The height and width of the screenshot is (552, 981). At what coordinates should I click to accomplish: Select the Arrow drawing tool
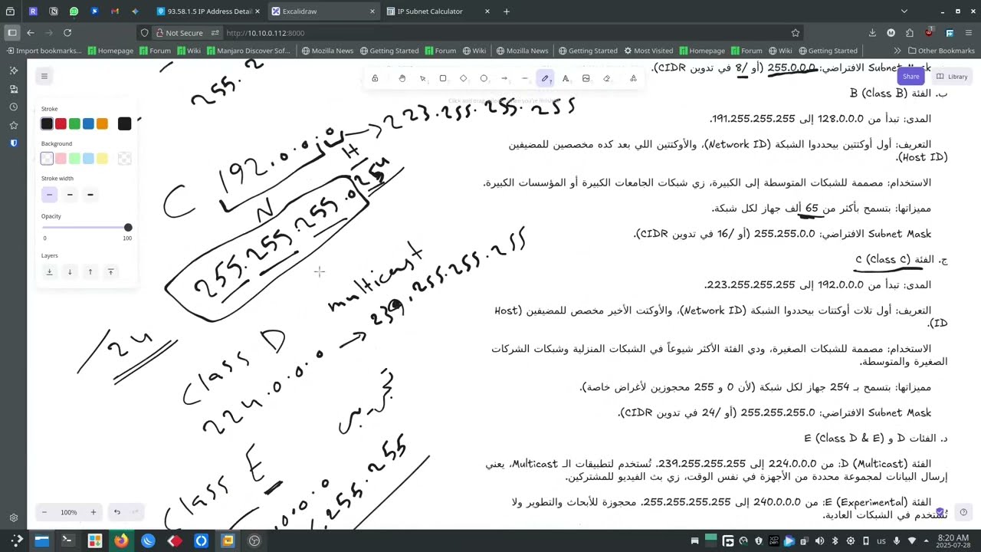504,78
